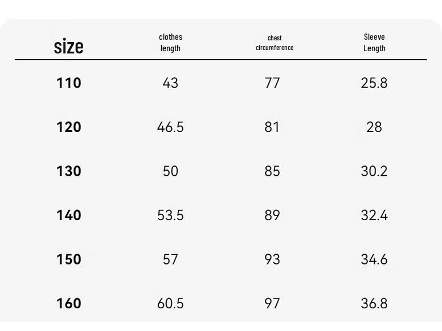Viewport: 442px width, 331px height.
Task: Select sleeve length value 30.2
Action: [374, 171]
